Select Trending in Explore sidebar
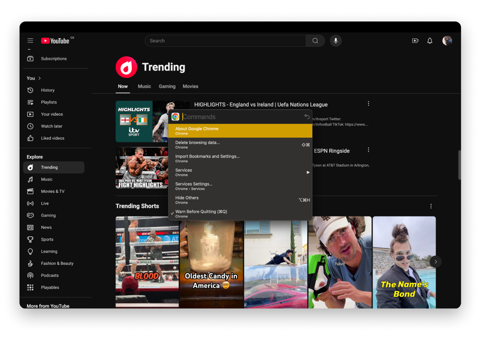479x337 pixels. [x=54, y=167]
